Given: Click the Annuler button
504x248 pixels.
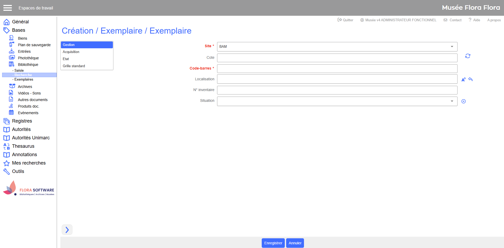Looking at the screenshot, I should click(295, 243).
